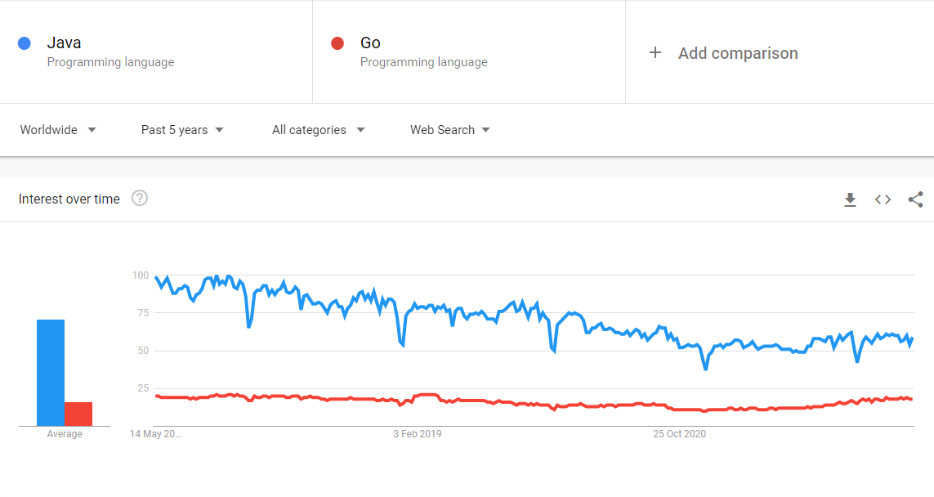Viewport: 934px width, 497px height.
Task: Open the Web Search type dropdown
Action: pos(449,130)
